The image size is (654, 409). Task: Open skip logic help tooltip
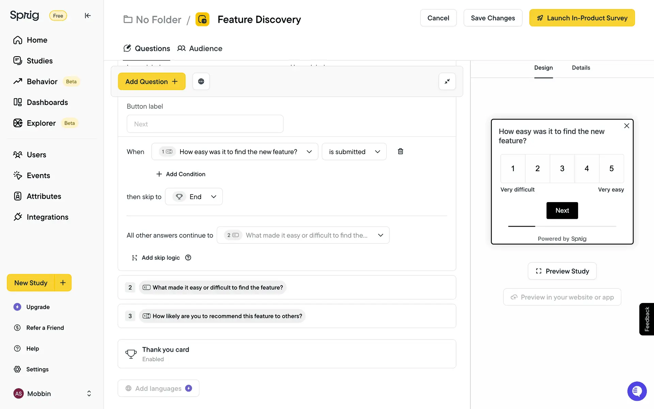click(x=188, y=258)
